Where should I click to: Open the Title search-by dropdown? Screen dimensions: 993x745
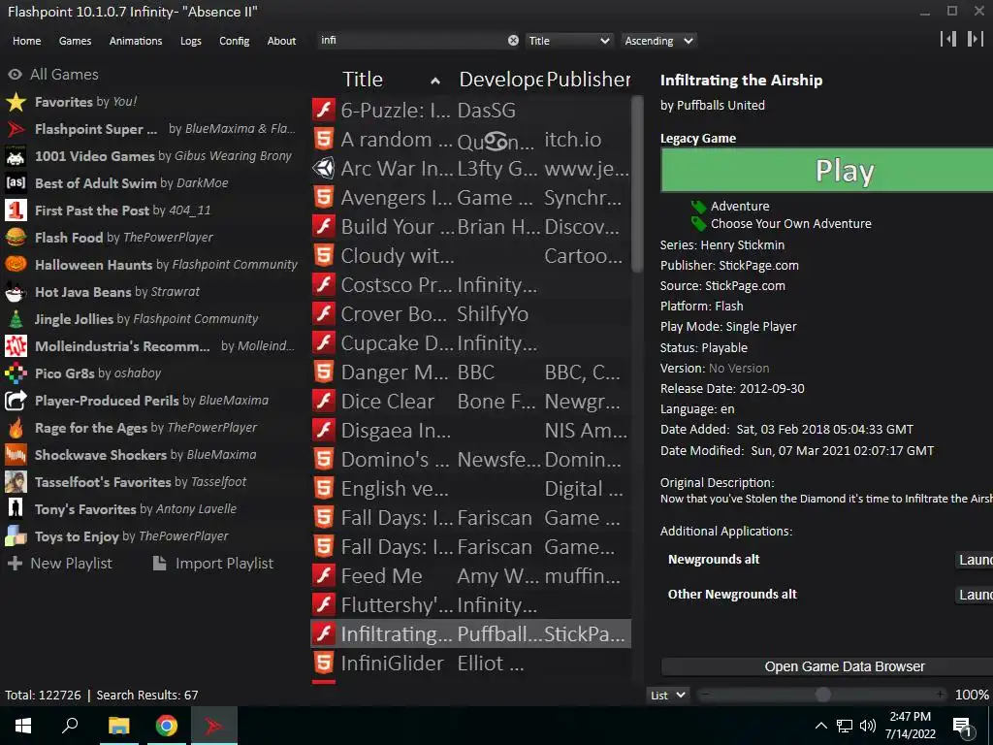569,41
